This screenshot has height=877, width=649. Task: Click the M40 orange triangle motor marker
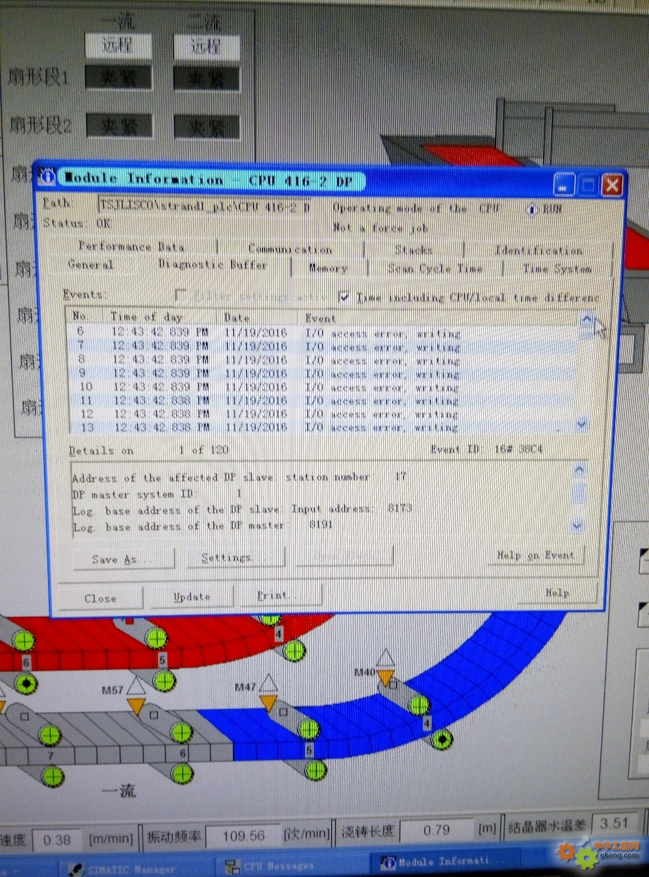click(386, 677)
